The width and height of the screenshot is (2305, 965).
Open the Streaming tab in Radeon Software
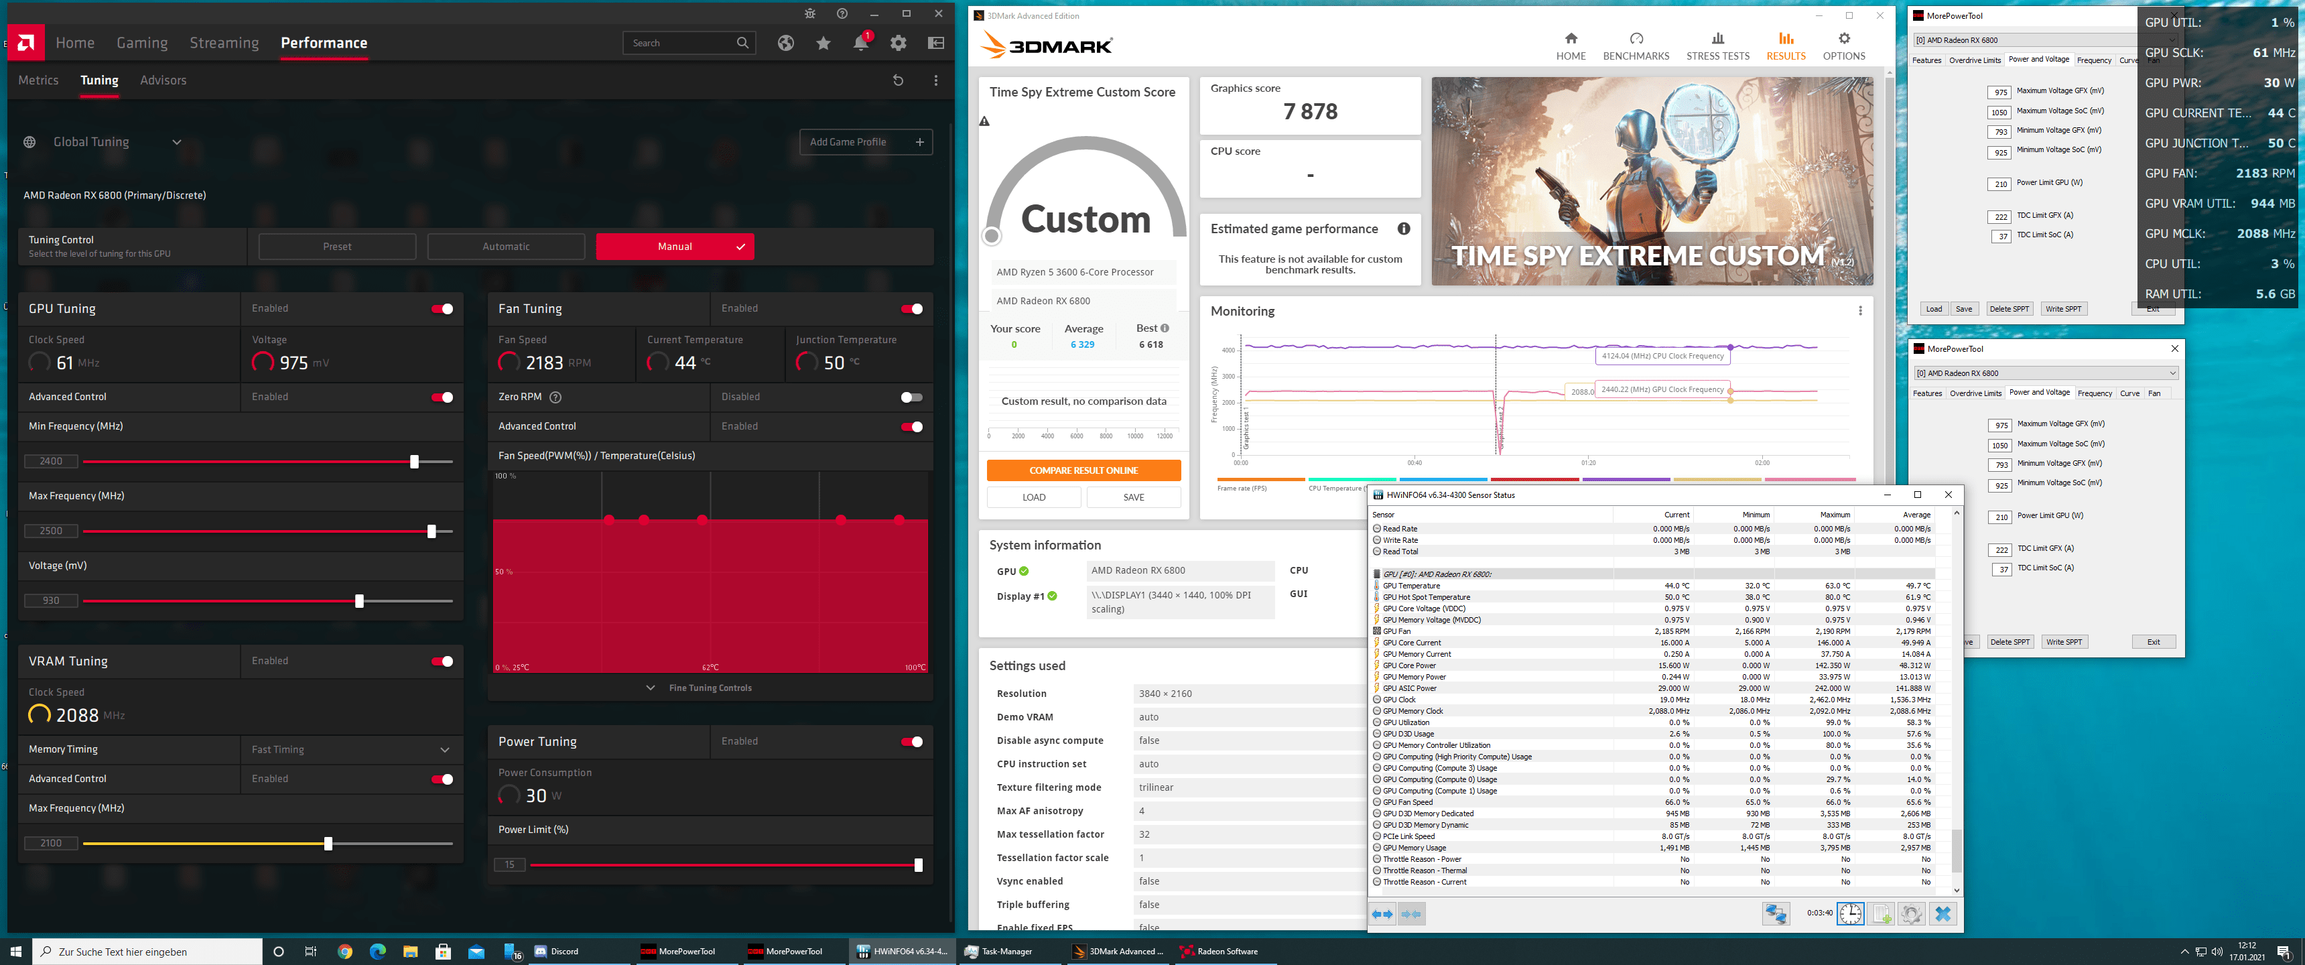224,43
